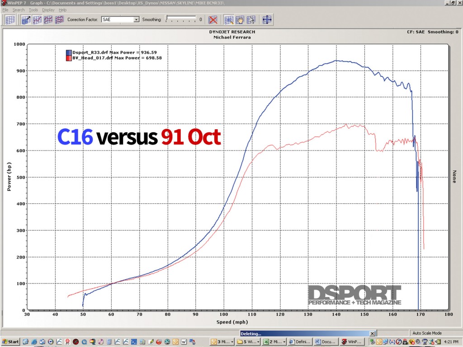Click the first quick launch icon after Start
The image size is (463, 347).
25,342
